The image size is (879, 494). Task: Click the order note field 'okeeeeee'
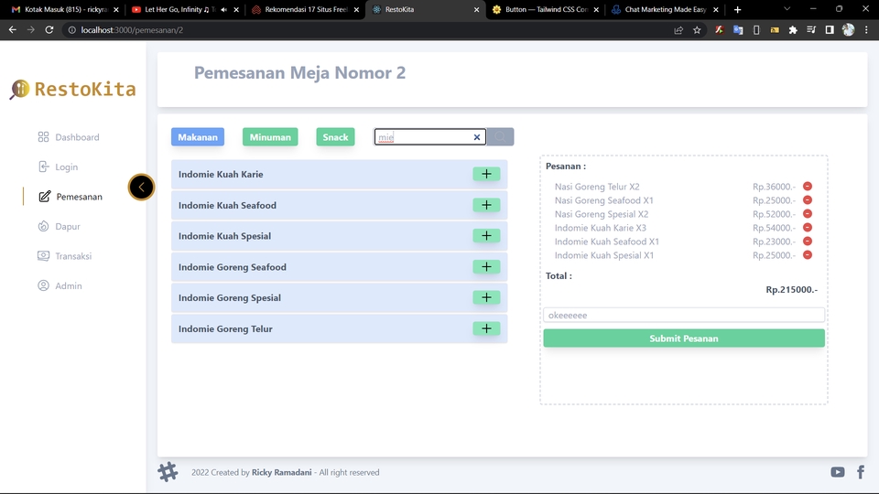(684, 316)
